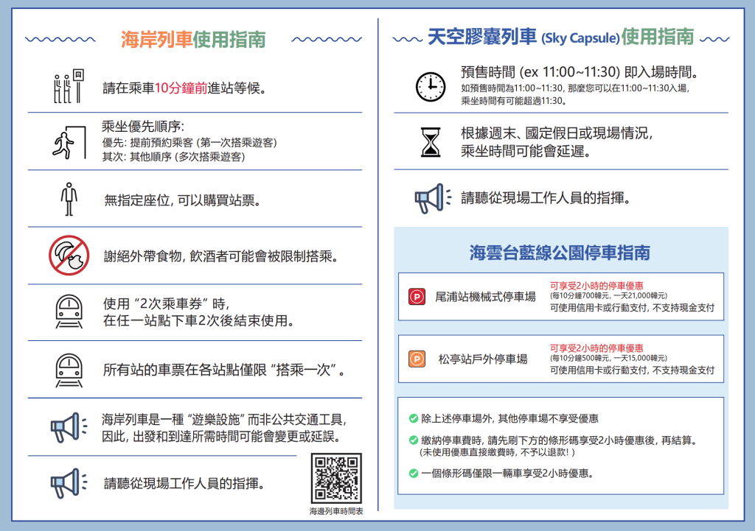Image resolution: width=755 pixels, height=531 pixels.
Task: Click green check beside 繳納停車費時
Action: pyautogui.click(x=413, y=440)
